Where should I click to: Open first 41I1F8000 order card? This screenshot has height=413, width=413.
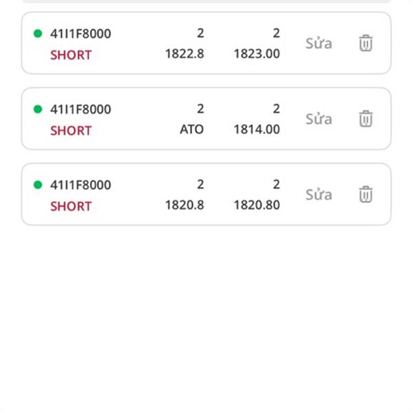(206, 43)
